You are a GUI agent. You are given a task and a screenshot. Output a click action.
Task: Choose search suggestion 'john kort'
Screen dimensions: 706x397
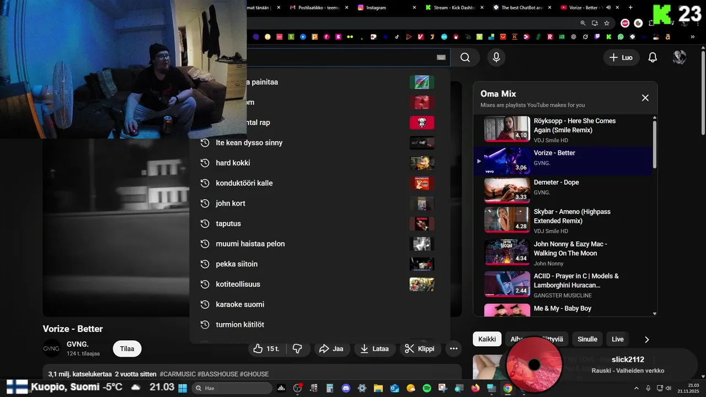[320, 203]
